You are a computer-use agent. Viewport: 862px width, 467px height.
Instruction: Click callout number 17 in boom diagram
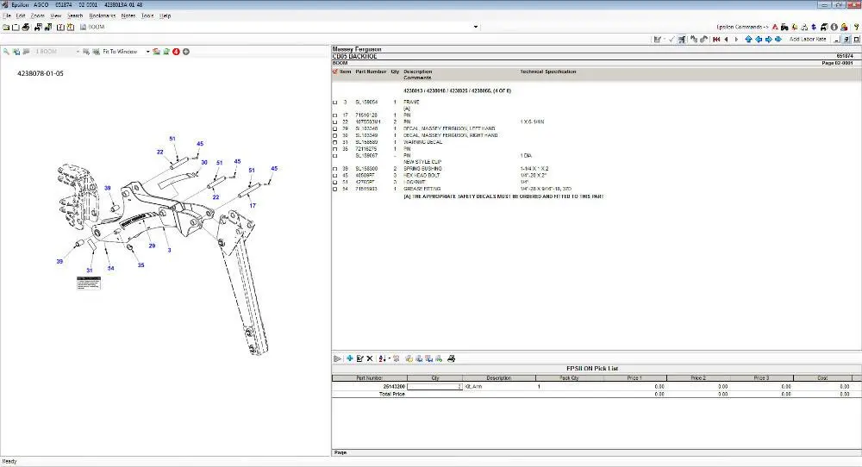253,206
